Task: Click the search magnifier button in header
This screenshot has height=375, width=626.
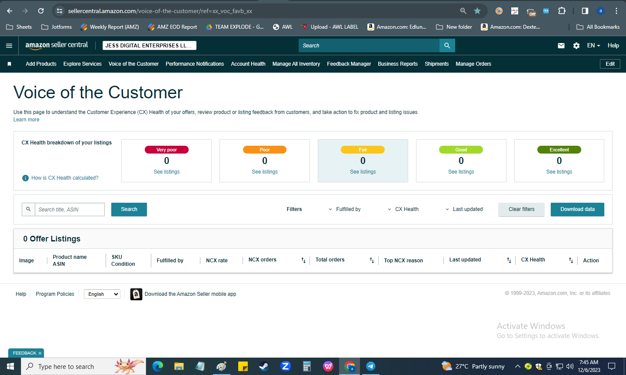Action: 447,46
